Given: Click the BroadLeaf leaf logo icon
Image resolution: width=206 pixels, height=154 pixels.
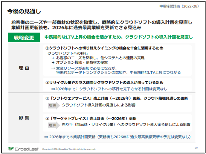Looking at the screenshot, I should click(11, 149).
